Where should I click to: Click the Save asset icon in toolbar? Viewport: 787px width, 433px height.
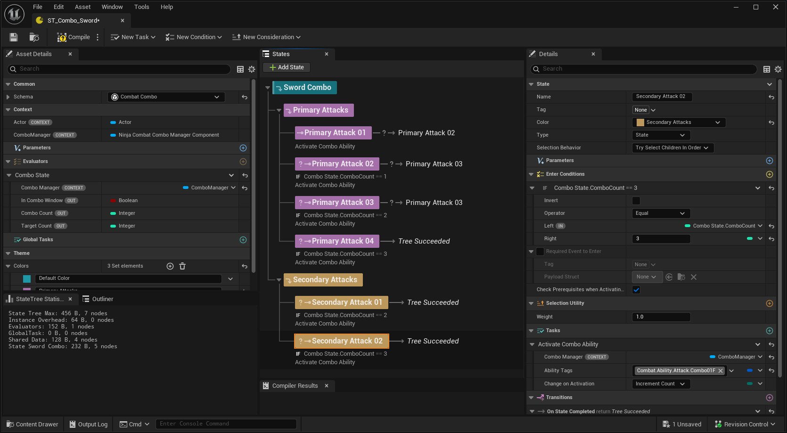point(14,37)
